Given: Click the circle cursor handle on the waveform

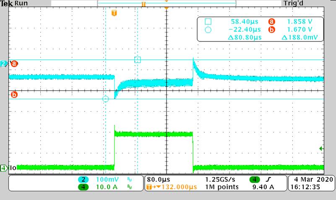Looking at the screenshot, I should (x=106, y=99).
